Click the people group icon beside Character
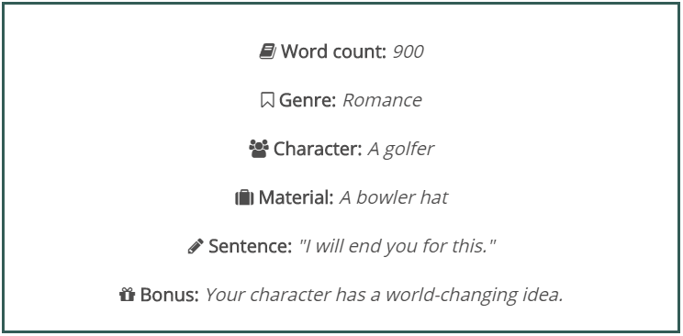This screenshot has height=336, width=683. click(259, 149)
